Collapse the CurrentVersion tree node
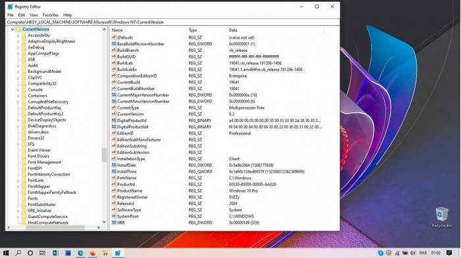461x258 pixels. (x=13, y=29)
